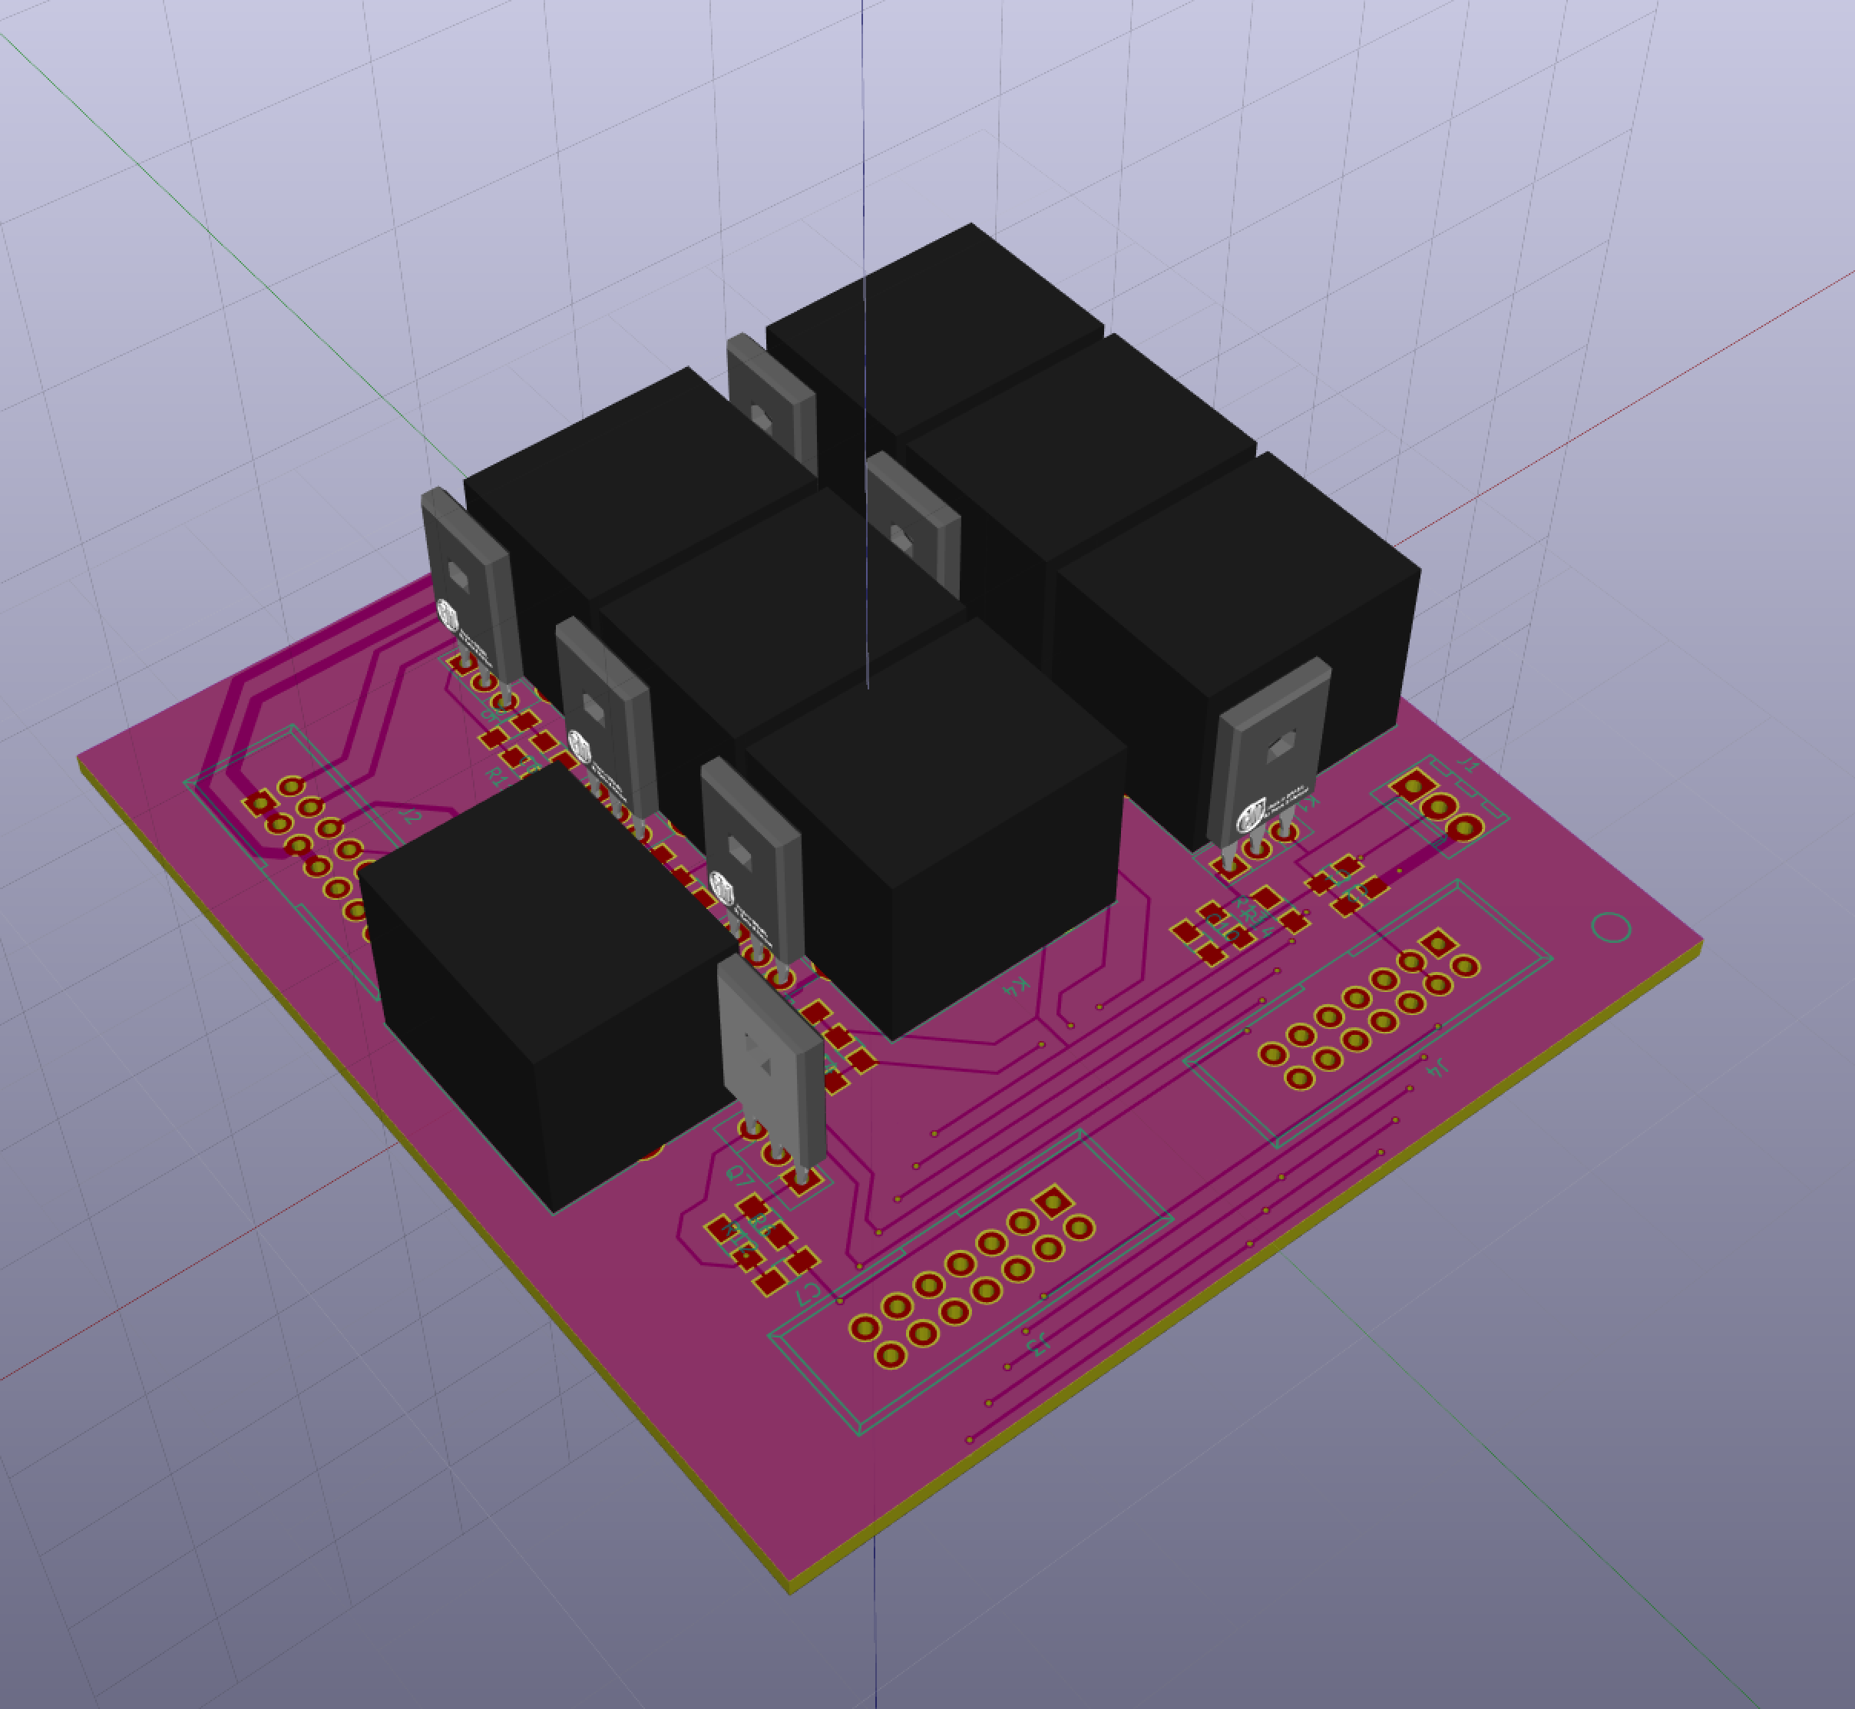
Task: Click the J2 connector label
Action: (412, 818)
